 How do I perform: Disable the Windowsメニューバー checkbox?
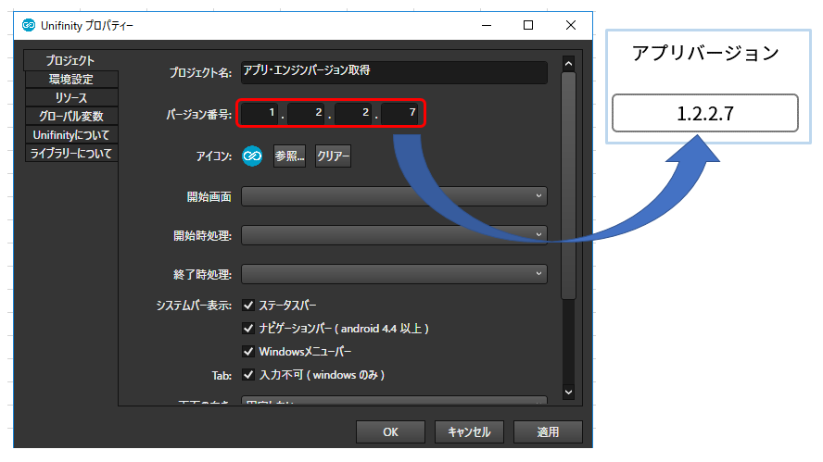pyautogui.click(x=248, y=352)
